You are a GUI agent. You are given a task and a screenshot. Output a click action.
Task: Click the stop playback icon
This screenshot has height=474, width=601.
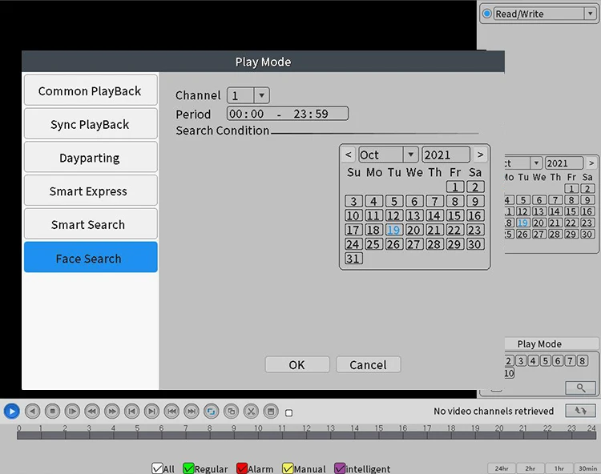52,412
